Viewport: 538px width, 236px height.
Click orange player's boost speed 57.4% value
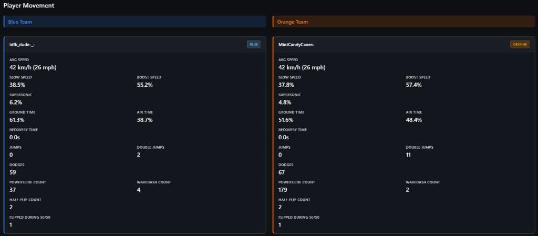coord(414,85)
